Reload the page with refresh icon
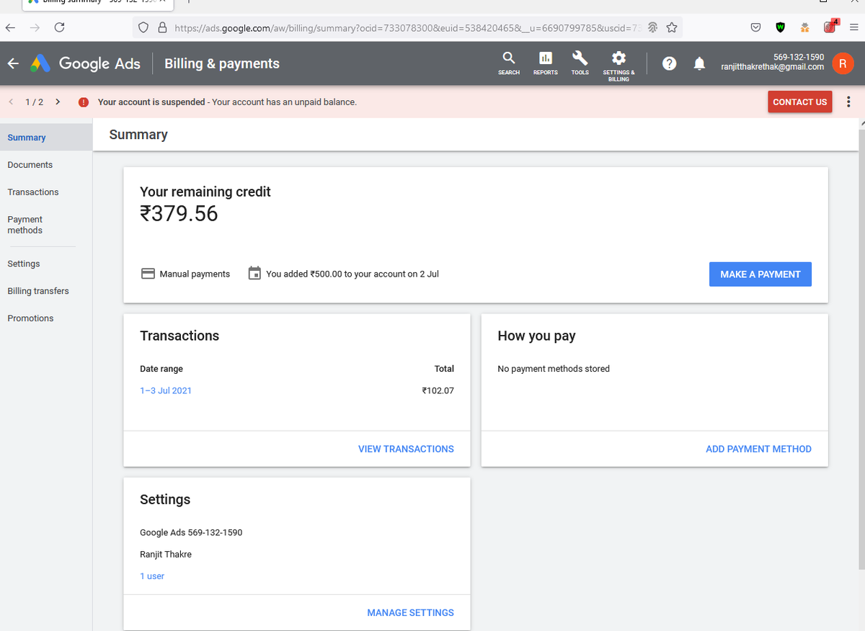The height and width of the screenshot is (631, 865). point(59,27)
